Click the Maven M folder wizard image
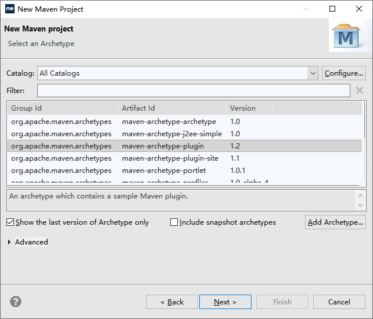This screenshot has width=373, height=319. [x=347, y=36]
